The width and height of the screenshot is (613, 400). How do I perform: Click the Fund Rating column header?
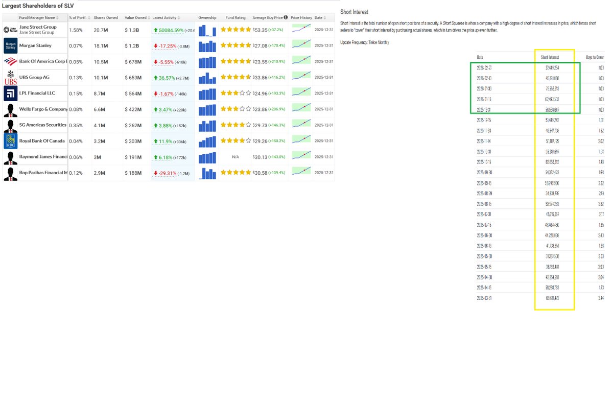tap(235, 18)
